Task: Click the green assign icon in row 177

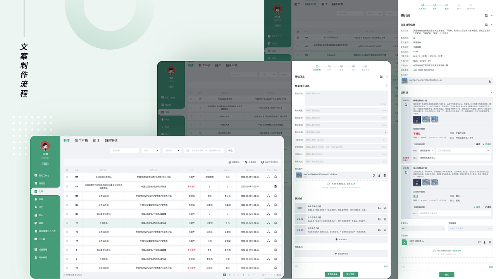Action: pyautogui.click(x=269, y=177)
